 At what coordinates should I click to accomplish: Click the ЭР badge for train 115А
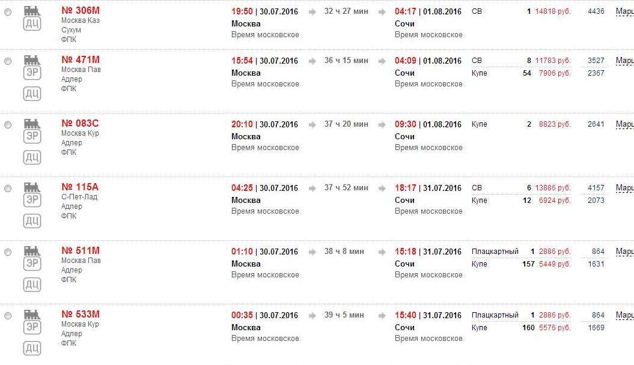pyautogui.click(x=32, y=201)
